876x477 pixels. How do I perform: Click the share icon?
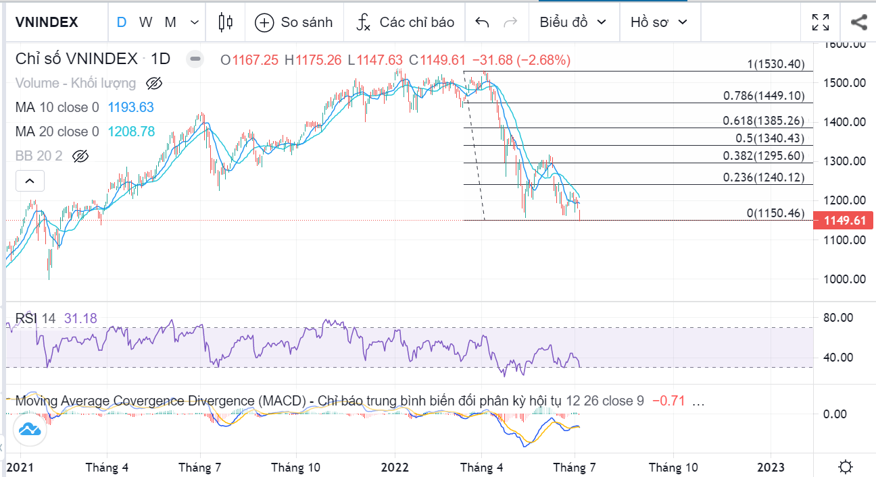(858, 22)
